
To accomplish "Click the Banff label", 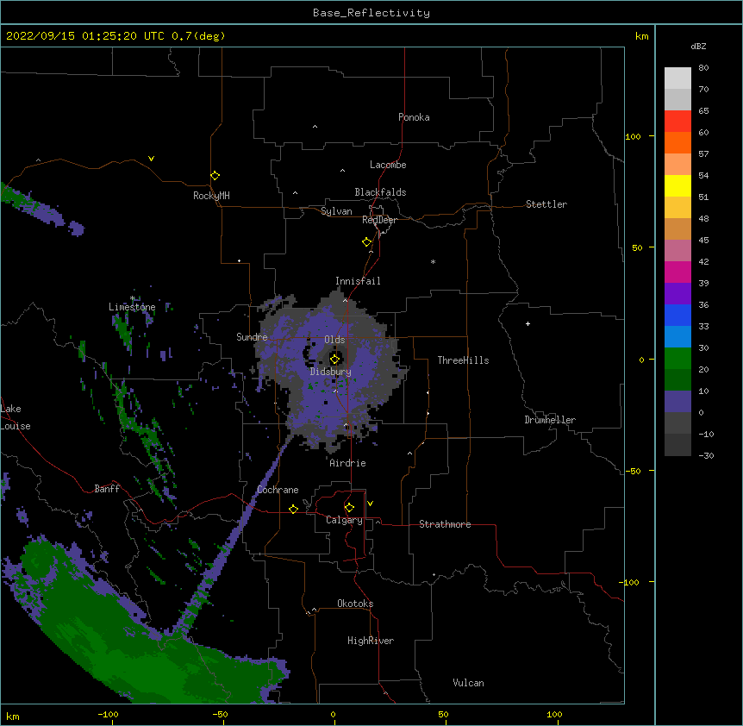I will click(107, 489).
